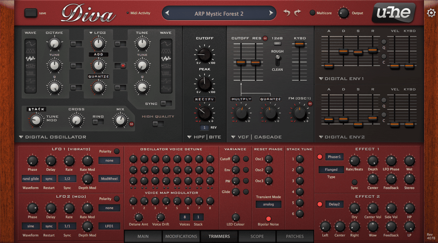The image size is (438, 243).
Task: Select the TRIMMERS tab
Action: pos(219,236)
